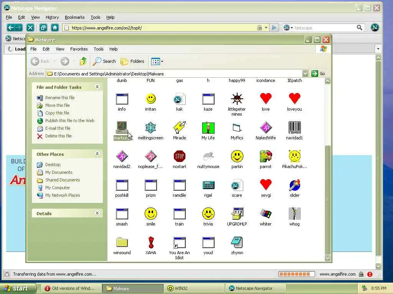393x294 pixels.
Task: Select the navidad2 file icon
Action: (x=122, y=156)
